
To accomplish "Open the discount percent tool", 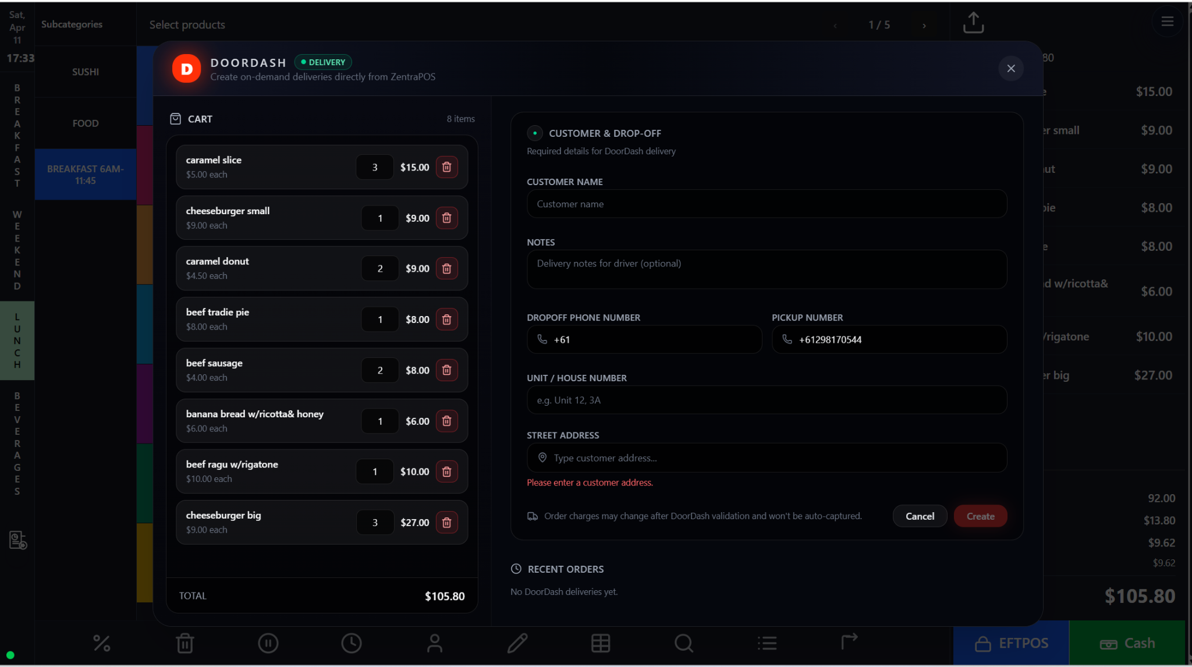I will point(102,643).
